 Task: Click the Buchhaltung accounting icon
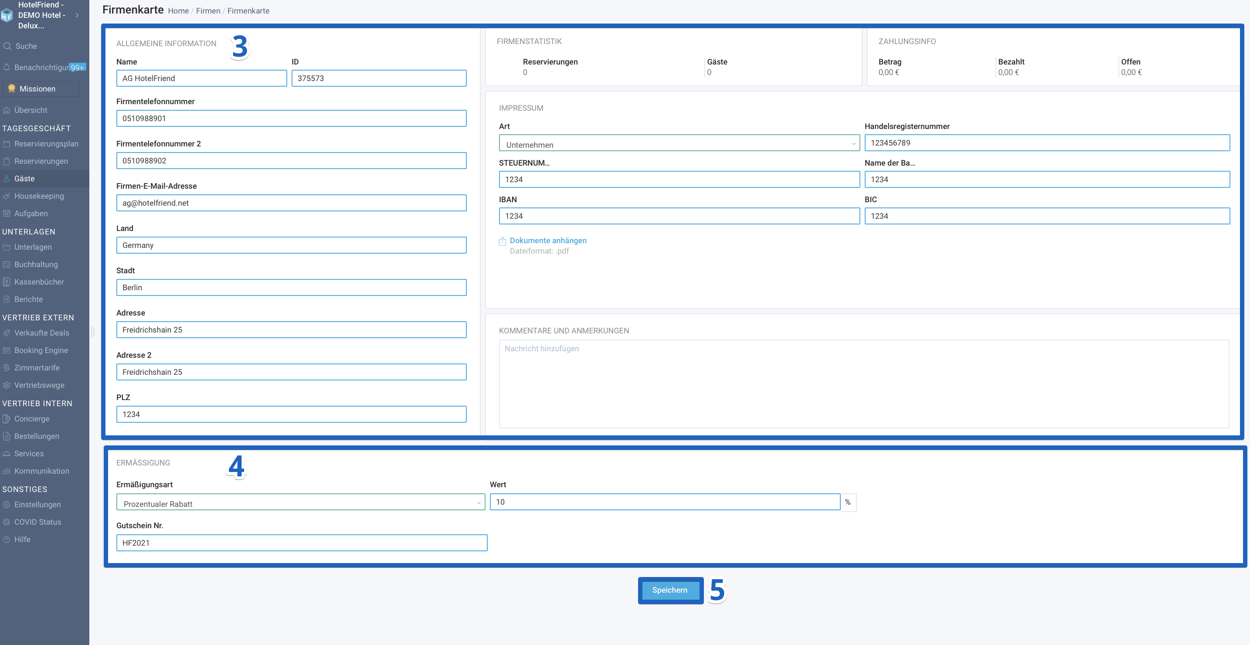coord(7,265)
